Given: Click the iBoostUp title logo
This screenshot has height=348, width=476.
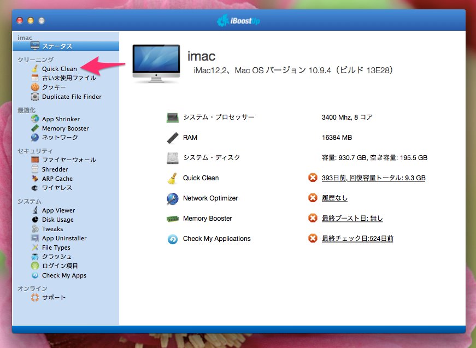Looking at the screenshot, I should [238, 20].
